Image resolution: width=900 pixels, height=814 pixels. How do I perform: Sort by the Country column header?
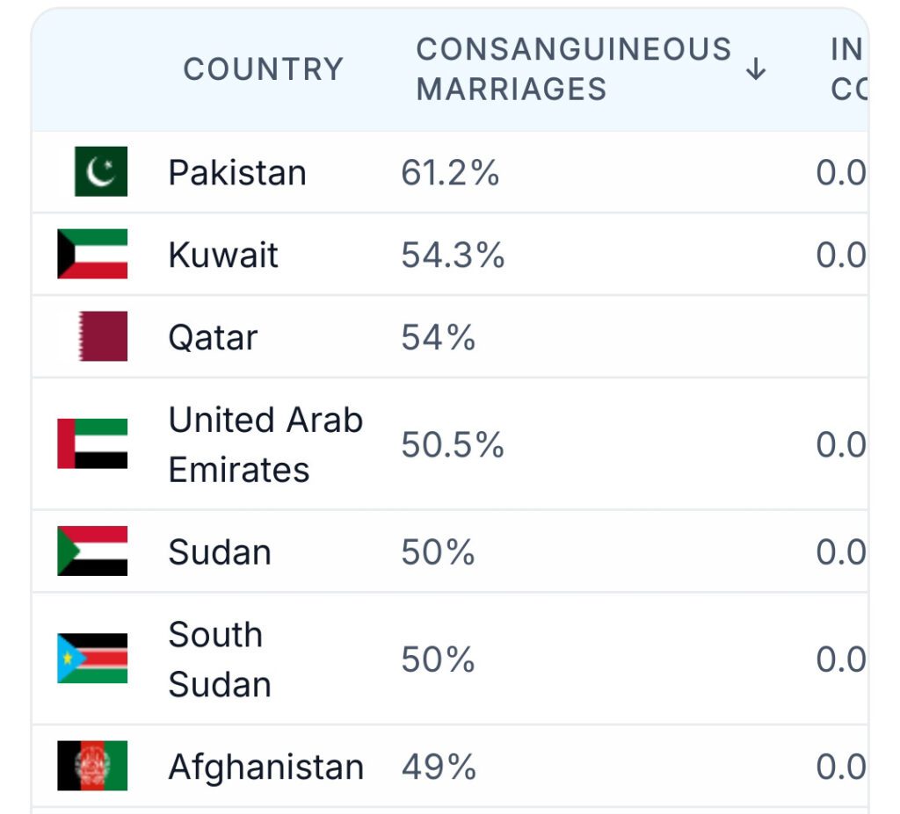pos(264,69)
